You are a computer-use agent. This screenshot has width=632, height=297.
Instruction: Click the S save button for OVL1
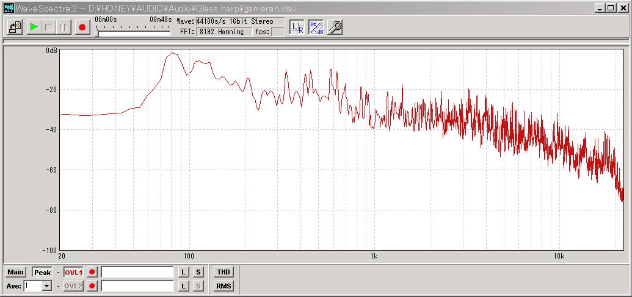coord(198,273)
